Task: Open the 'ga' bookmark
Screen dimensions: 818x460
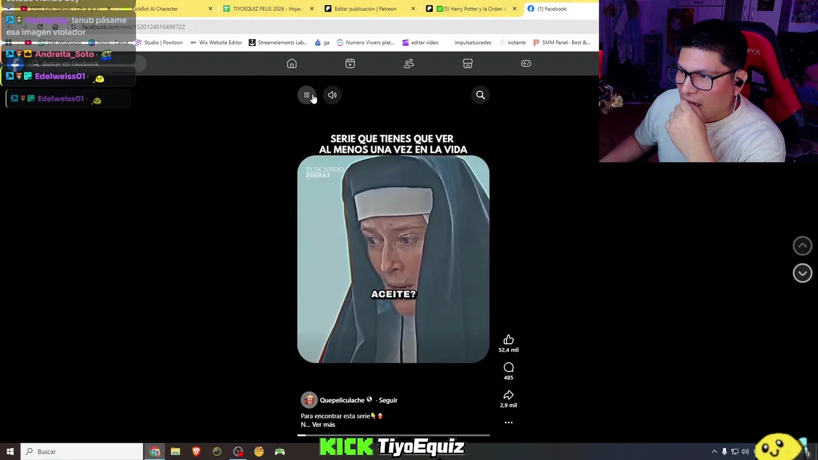Action: tap(322, 43)
